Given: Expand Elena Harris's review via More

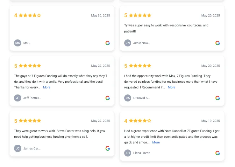Looking at the screenshot, I should [x=156, y=143].
